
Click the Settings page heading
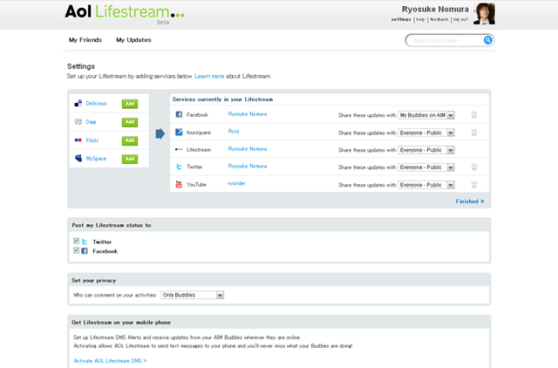[x=81, y=66]
